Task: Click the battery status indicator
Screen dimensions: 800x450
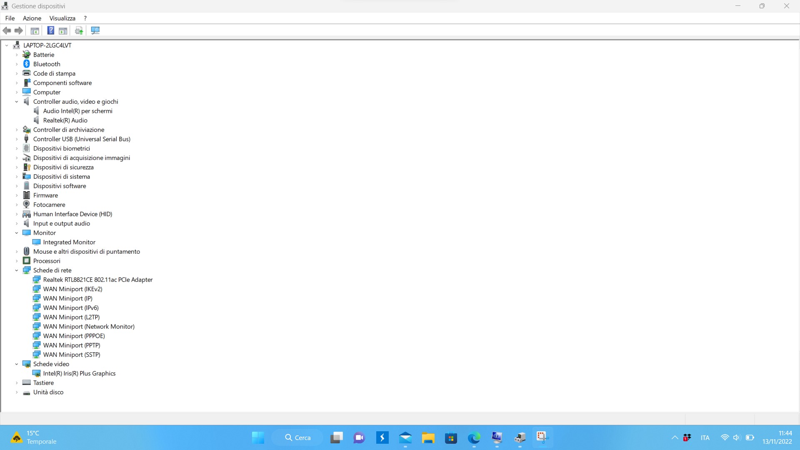Action: point(750,437)
